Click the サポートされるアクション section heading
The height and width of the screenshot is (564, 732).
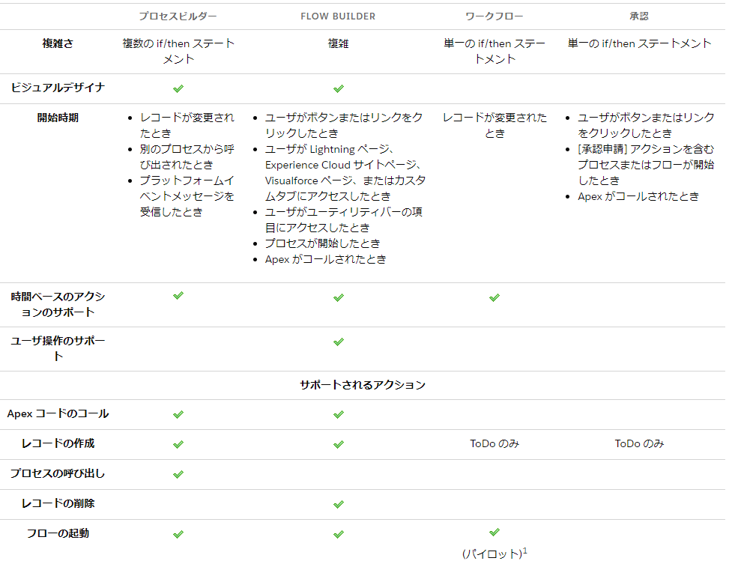point(363,385)
